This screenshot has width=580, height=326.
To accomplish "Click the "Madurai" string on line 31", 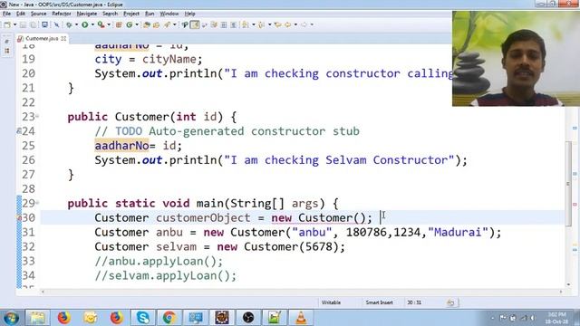I will click(458, 233).
